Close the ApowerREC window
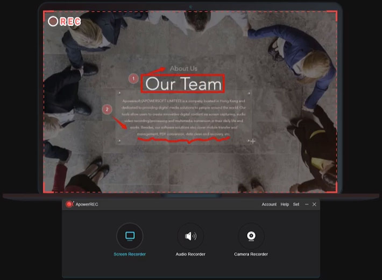382x280 pixels. [x=314, y=205]
